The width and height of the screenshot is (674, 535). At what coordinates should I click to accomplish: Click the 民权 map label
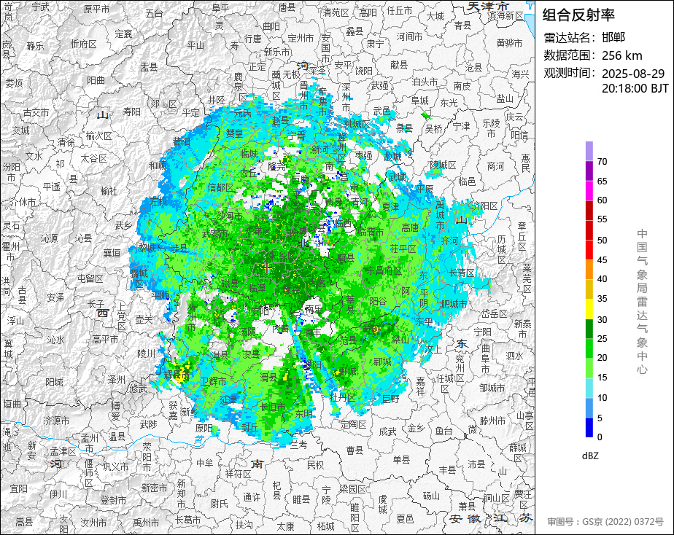coord(315,464)
